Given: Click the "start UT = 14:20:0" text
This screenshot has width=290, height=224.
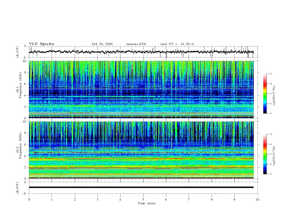Looking at the screenshot, I should point(177,44).
